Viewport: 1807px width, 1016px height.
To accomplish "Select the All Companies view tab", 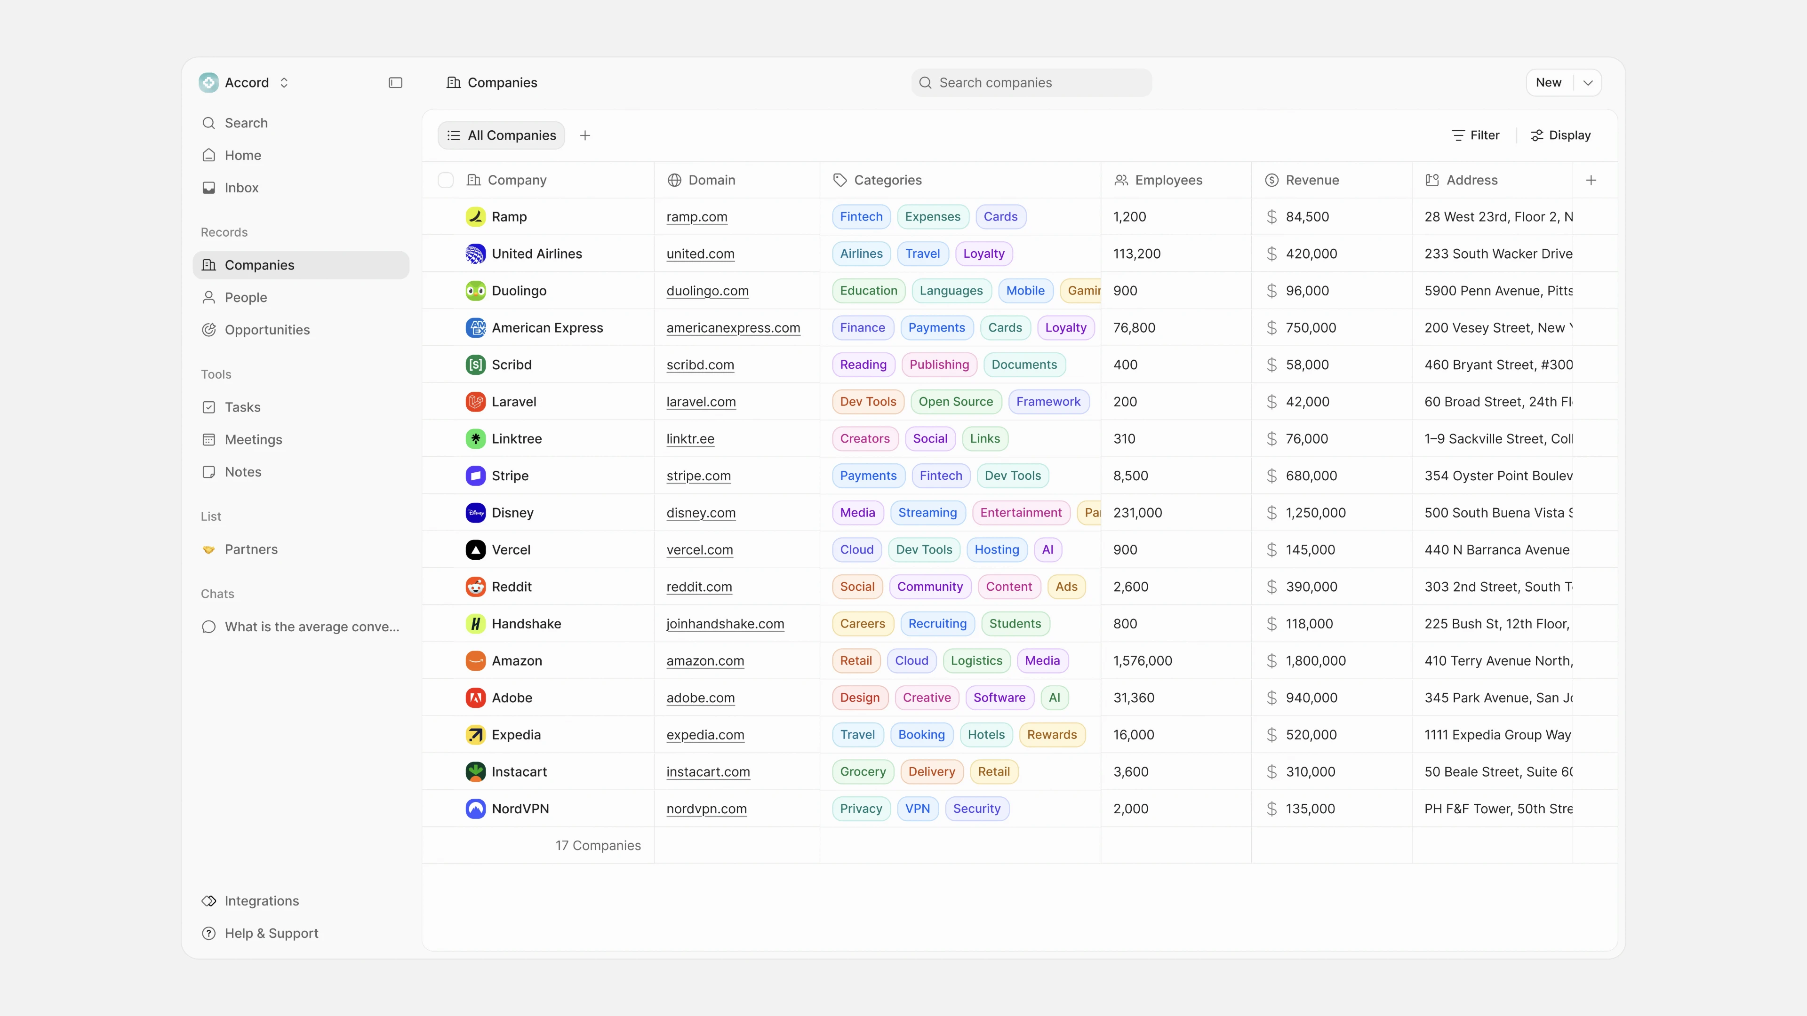I will click(x=502, y=135).
